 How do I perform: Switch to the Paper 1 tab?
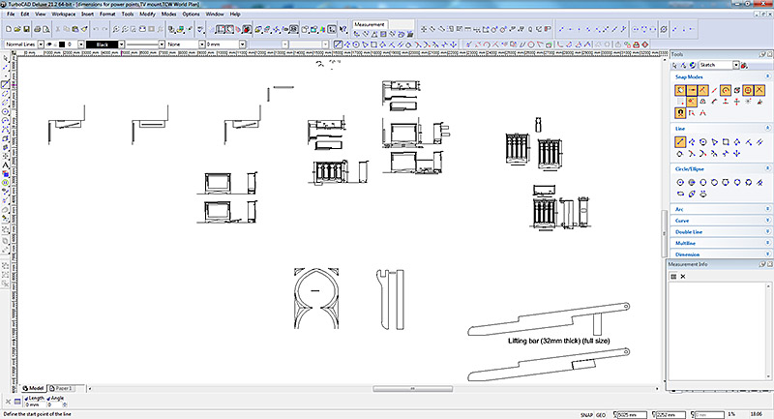62,386
